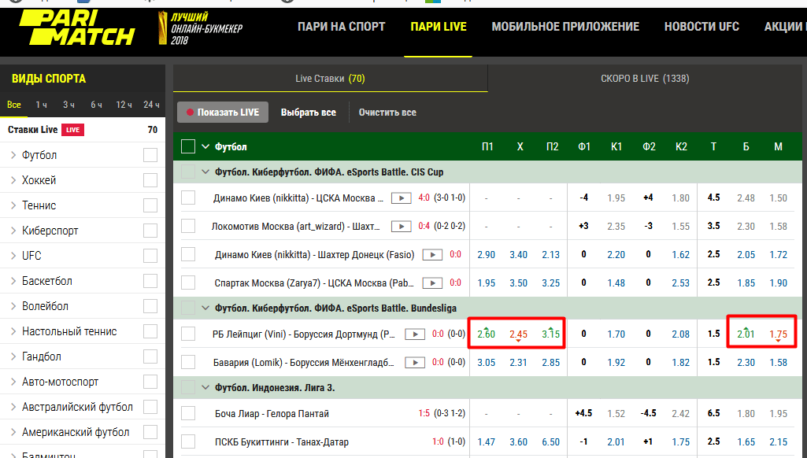Tick checkbox for РБ Лейпциг (Vini) match
The width and height of the screenshot is (807, 458).
(188, 334)
